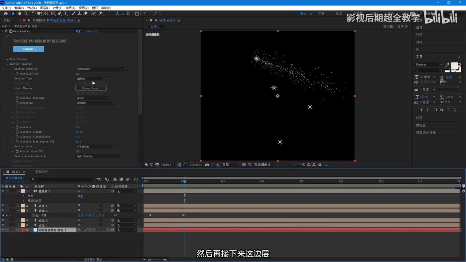Select the Pen tool
Image resolution: width=466 pixels, height=262 pixels.
coord(59,13)
